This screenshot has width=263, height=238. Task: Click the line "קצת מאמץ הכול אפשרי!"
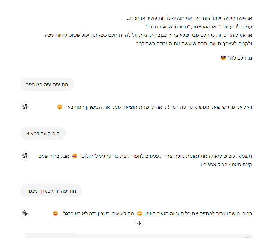pos(226,165)
